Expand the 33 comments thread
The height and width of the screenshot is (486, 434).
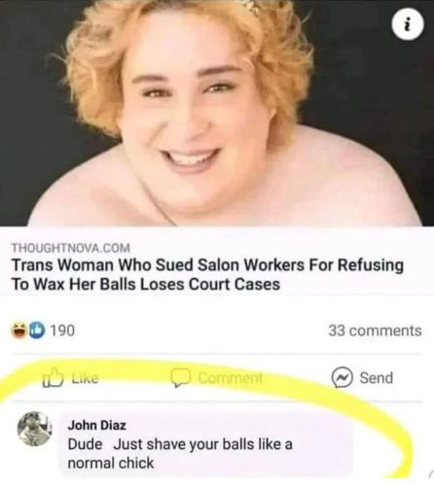coord(375,330)
